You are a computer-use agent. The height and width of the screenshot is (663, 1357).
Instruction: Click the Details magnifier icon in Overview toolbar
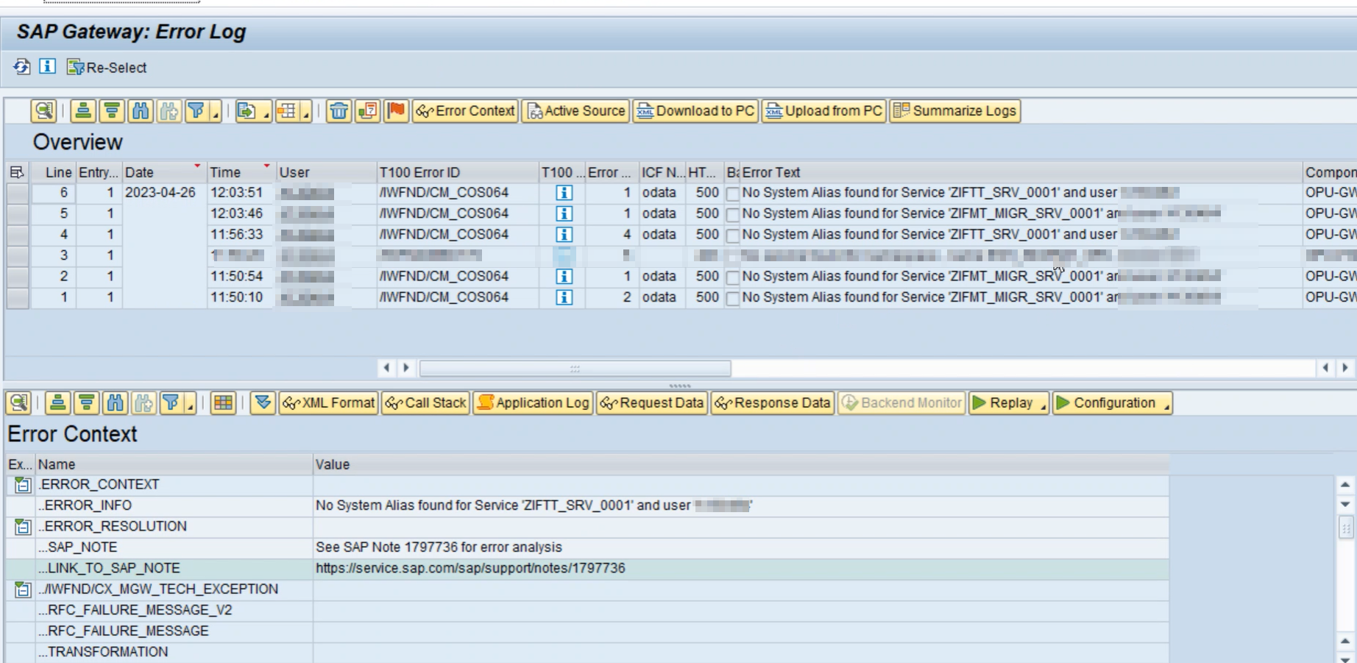[43, 111]
